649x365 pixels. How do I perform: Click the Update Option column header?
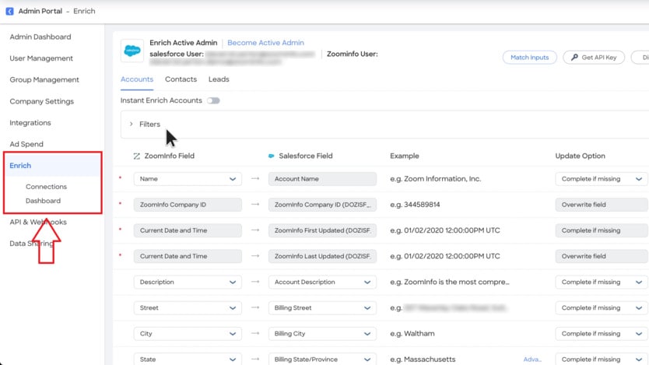(x=581, y=156)
